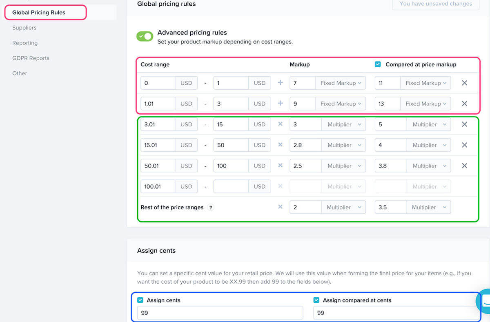The height and width of the screenshot is (322, 490).
Task: Open Multiplier dropdown for rest-of-ranges markup 2
Action: (344, 207)
